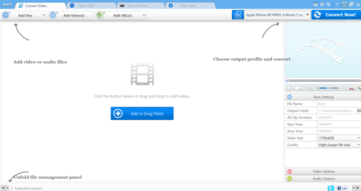Expand the Add URL(s) dropdown arrow
The width and height of the screenshot is (361, 191).
pos(143,15)
